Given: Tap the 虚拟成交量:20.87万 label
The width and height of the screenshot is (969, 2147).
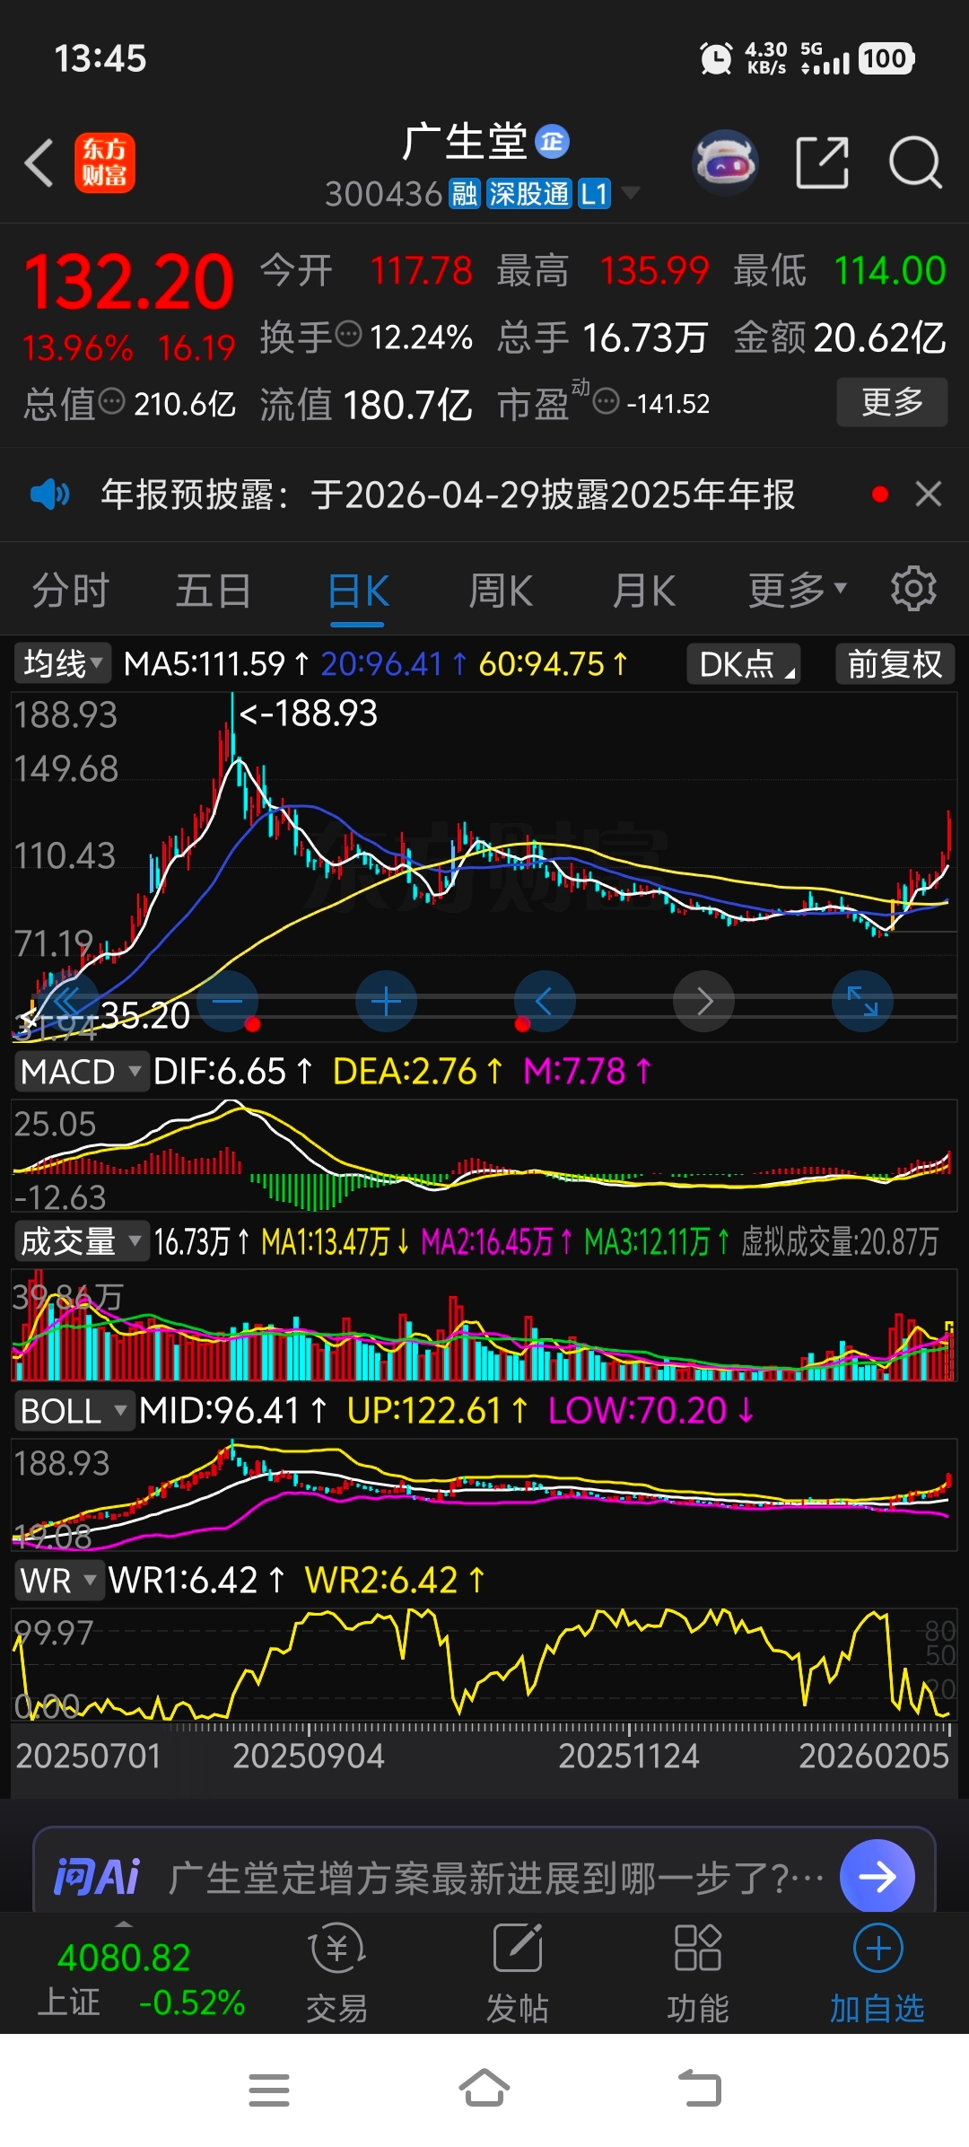Looking at the screenshot, I should tap(840, 1242).
